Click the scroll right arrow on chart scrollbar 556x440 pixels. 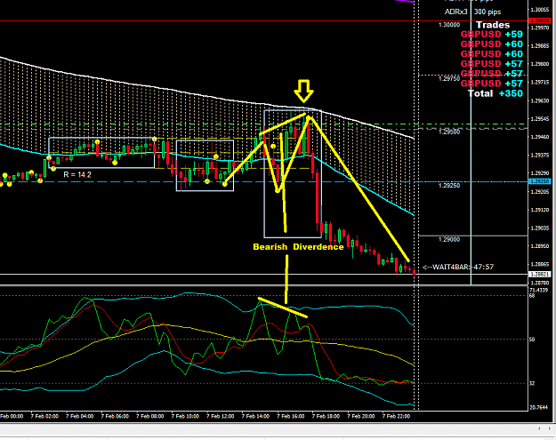click(x=550, y=428)
